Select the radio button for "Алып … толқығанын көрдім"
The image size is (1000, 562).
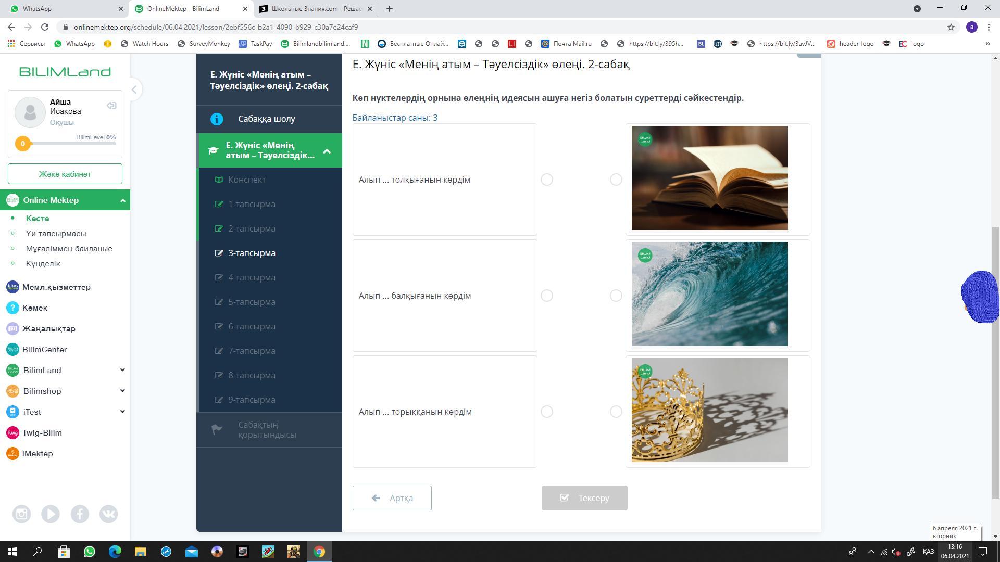[x=546, y=180]
